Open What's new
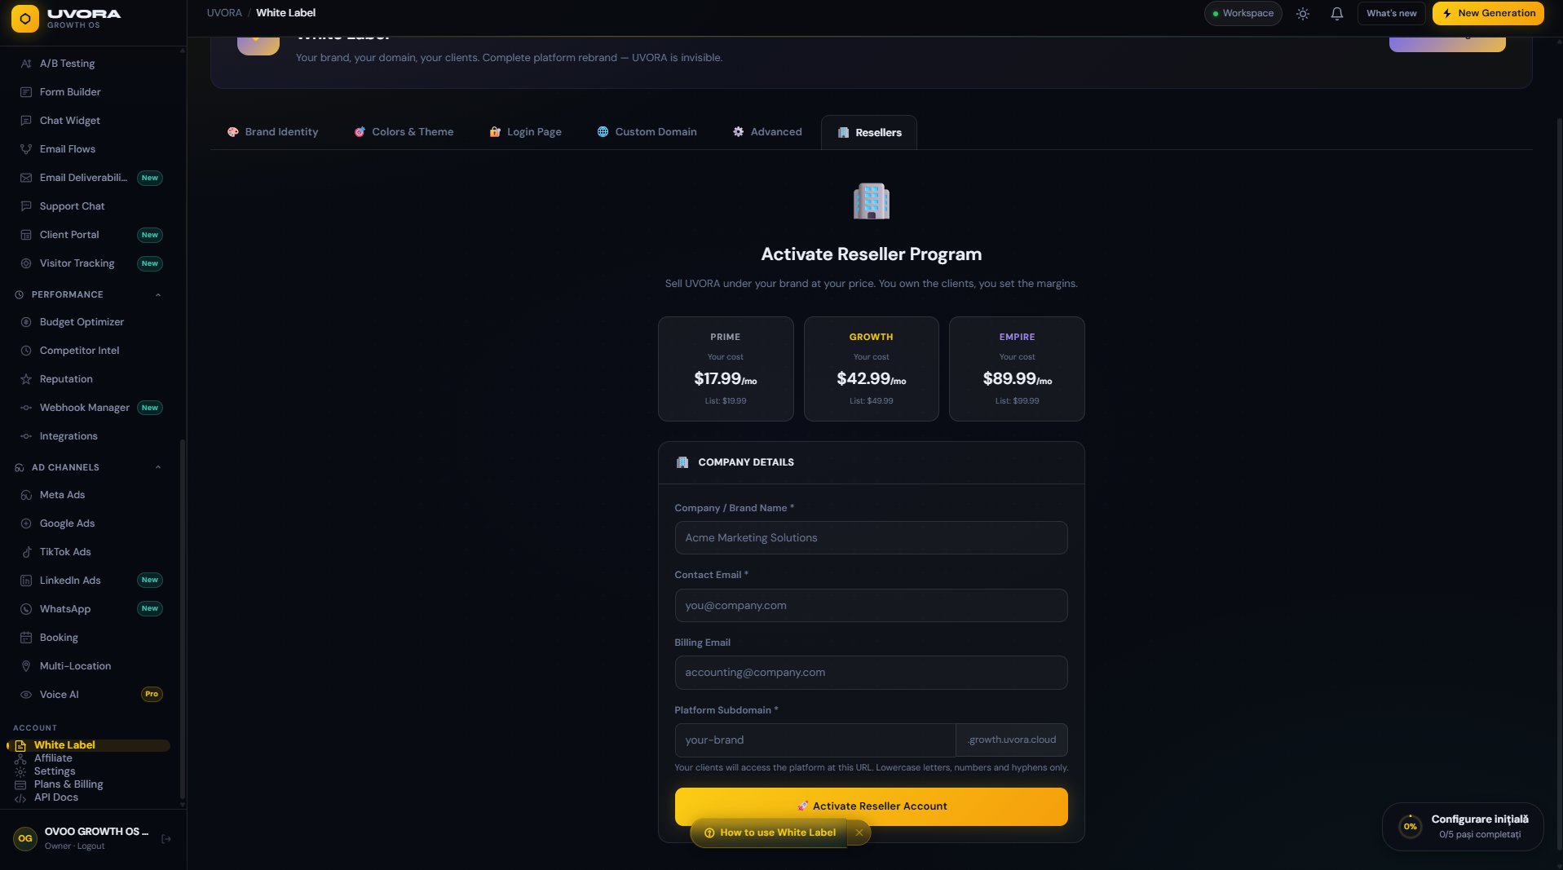This screenshot has height=870, width=1563. 1391,14
